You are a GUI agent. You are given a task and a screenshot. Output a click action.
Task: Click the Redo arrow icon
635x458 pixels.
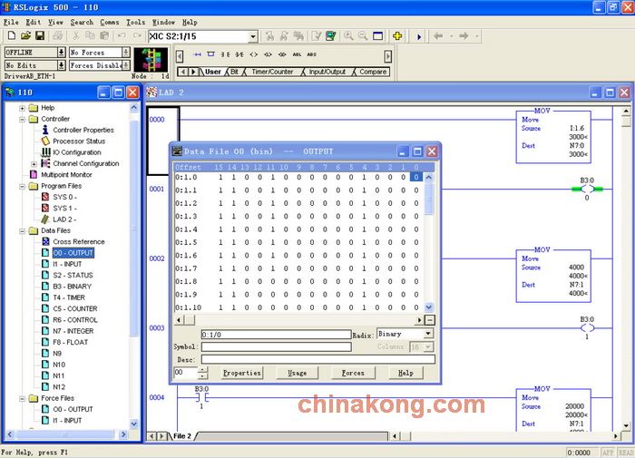137,36
